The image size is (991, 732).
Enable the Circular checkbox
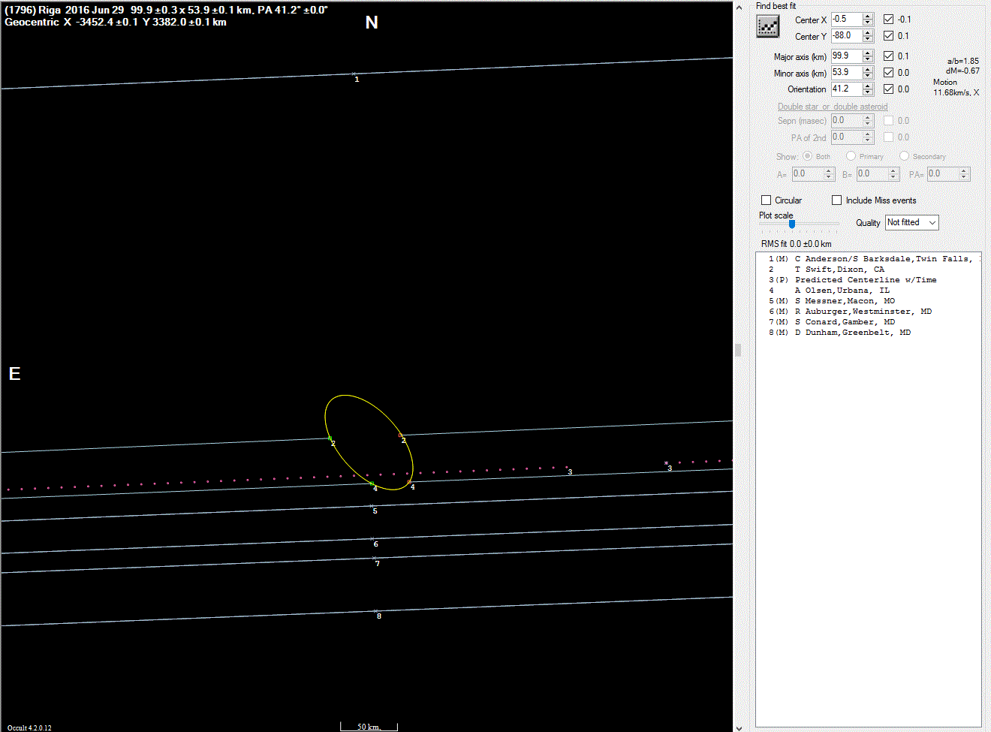point(767,200)
